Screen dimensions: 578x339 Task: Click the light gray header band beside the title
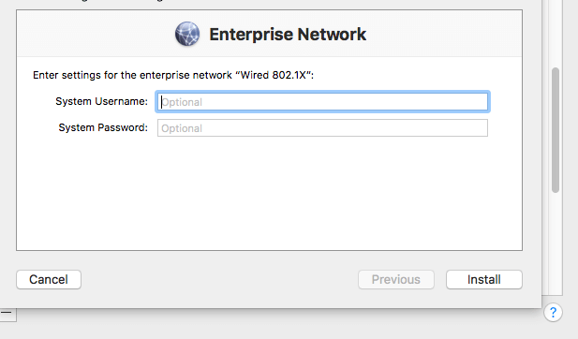tap(442, 34)
